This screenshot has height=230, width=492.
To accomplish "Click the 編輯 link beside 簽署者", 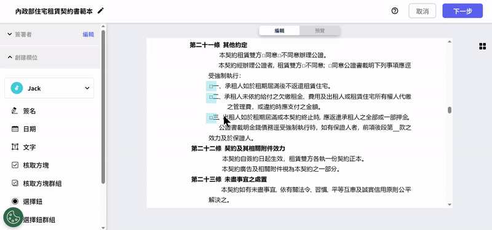I will click(88, 34).
